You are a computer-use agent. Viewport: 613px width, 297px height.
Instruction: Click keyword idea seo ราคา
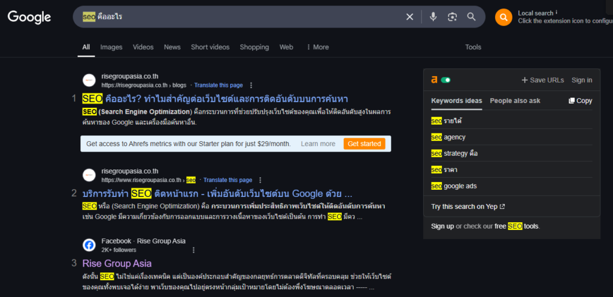pos(444,170)
